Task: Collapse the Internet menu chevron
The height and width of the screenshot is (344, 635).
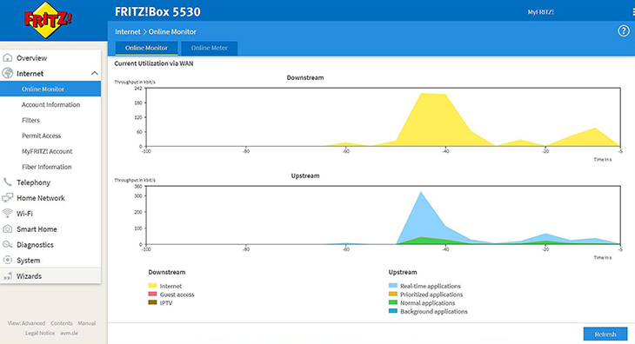Action: (x=94, y=73)
